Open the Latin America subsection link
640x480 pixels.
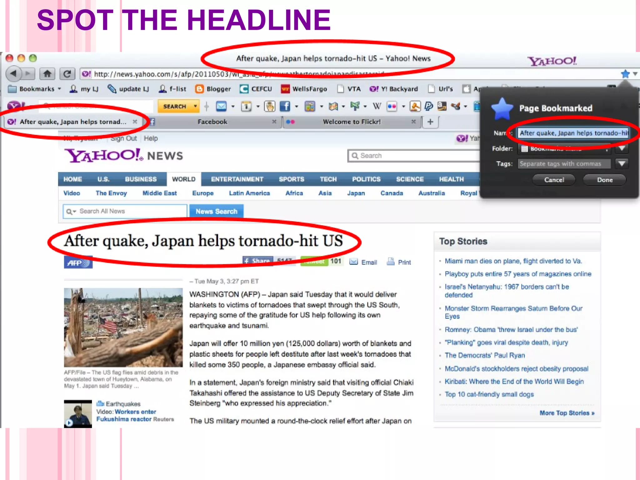click(x=249, y=193)
